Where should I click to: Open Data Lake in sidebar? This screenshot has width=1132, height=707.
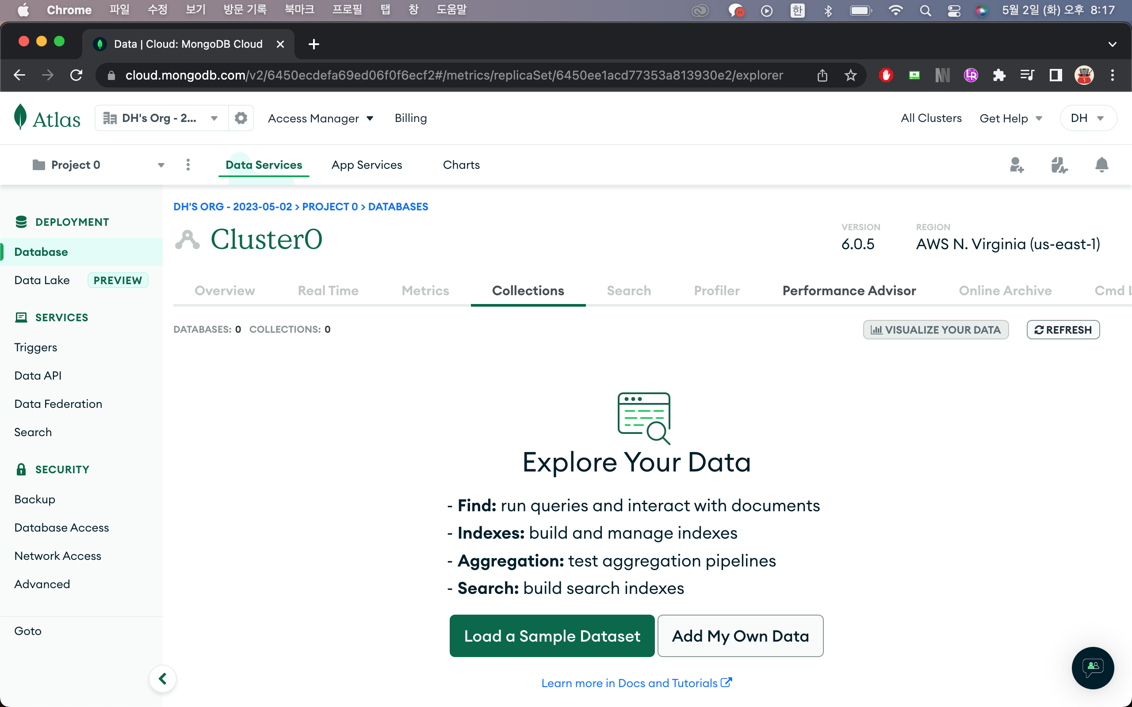point(42,280)
